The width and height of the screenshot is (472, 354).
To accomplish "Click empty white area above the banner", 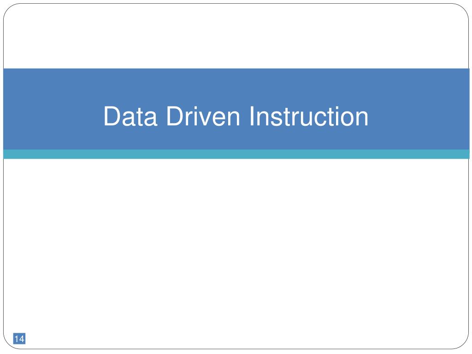I will [236, 36].
